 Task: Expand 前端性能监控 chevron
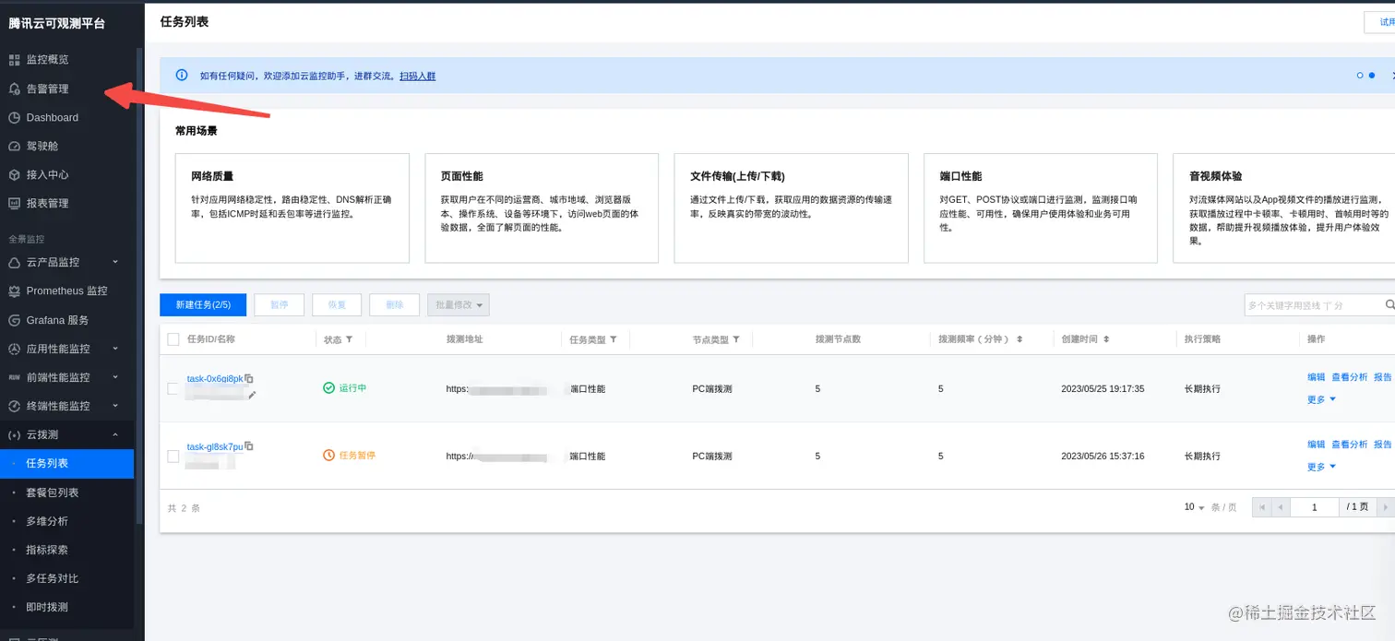click(115, 377)
